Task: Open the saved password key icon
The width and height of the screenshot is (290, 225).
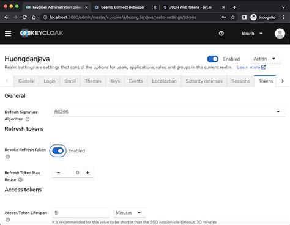Action: pos(224,17)
